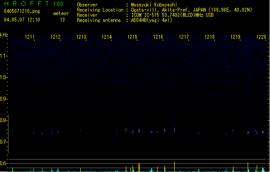Click the 0.8 kHz frequency label

point(3,120)
